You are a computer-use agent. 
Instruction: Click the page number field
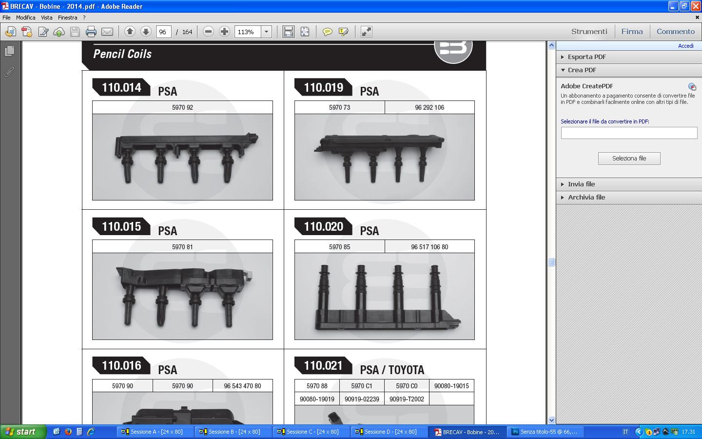coord(163,32)
